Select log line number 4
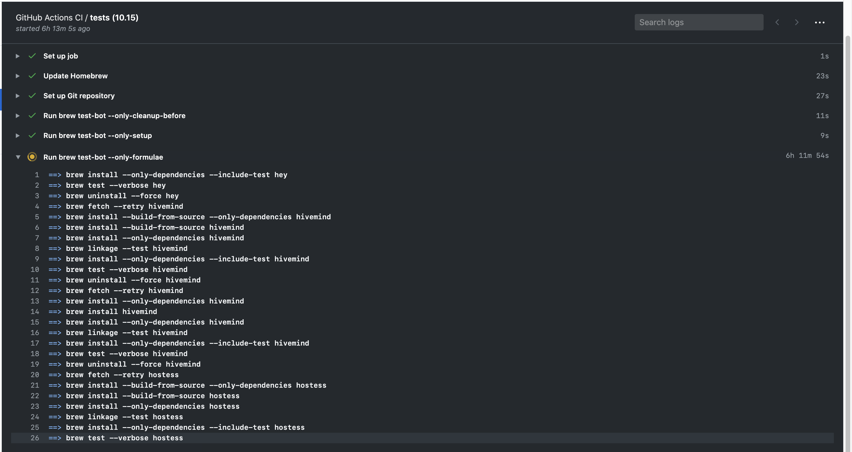Image resolution: width=852 pixels, height=452 pixels. [37, 206]
